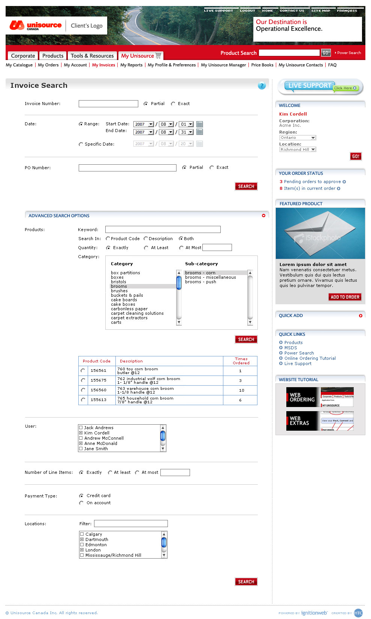Collapse Advanced Search Options red arrow icon
This screenshot has height=619, width=371.
click(x=263, y=216)
